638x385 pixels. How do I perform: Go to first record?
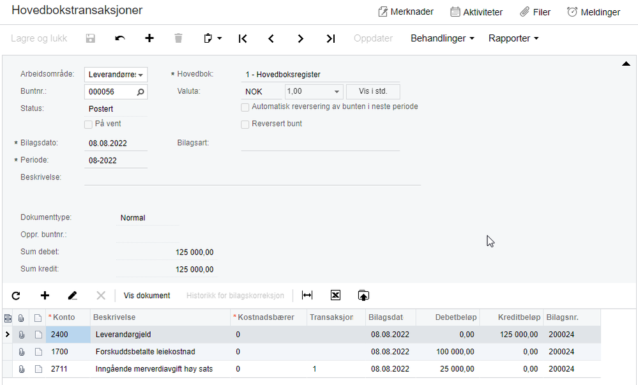243,38
